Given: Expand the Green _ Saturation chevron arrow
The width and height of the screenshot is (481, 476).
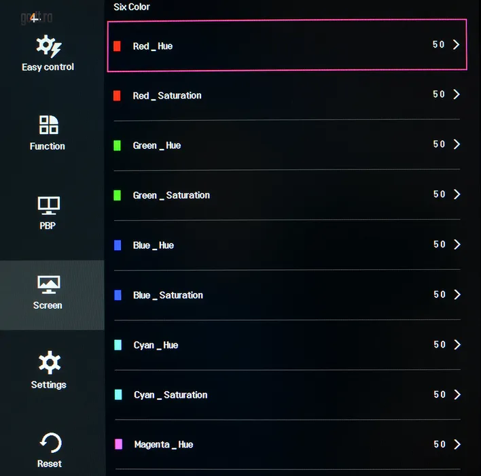Looking at the screenshot, I should (457, 194).
